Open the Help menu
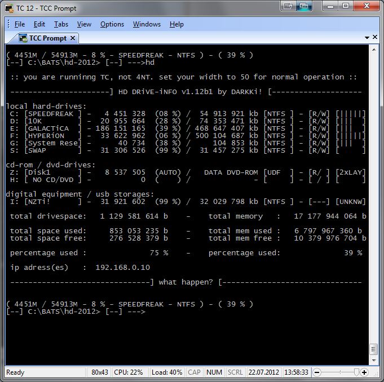The width and height of the screenshot is (384, 382). click(176, 24)
